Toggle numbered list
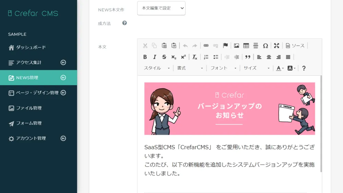 click(206, 57)
